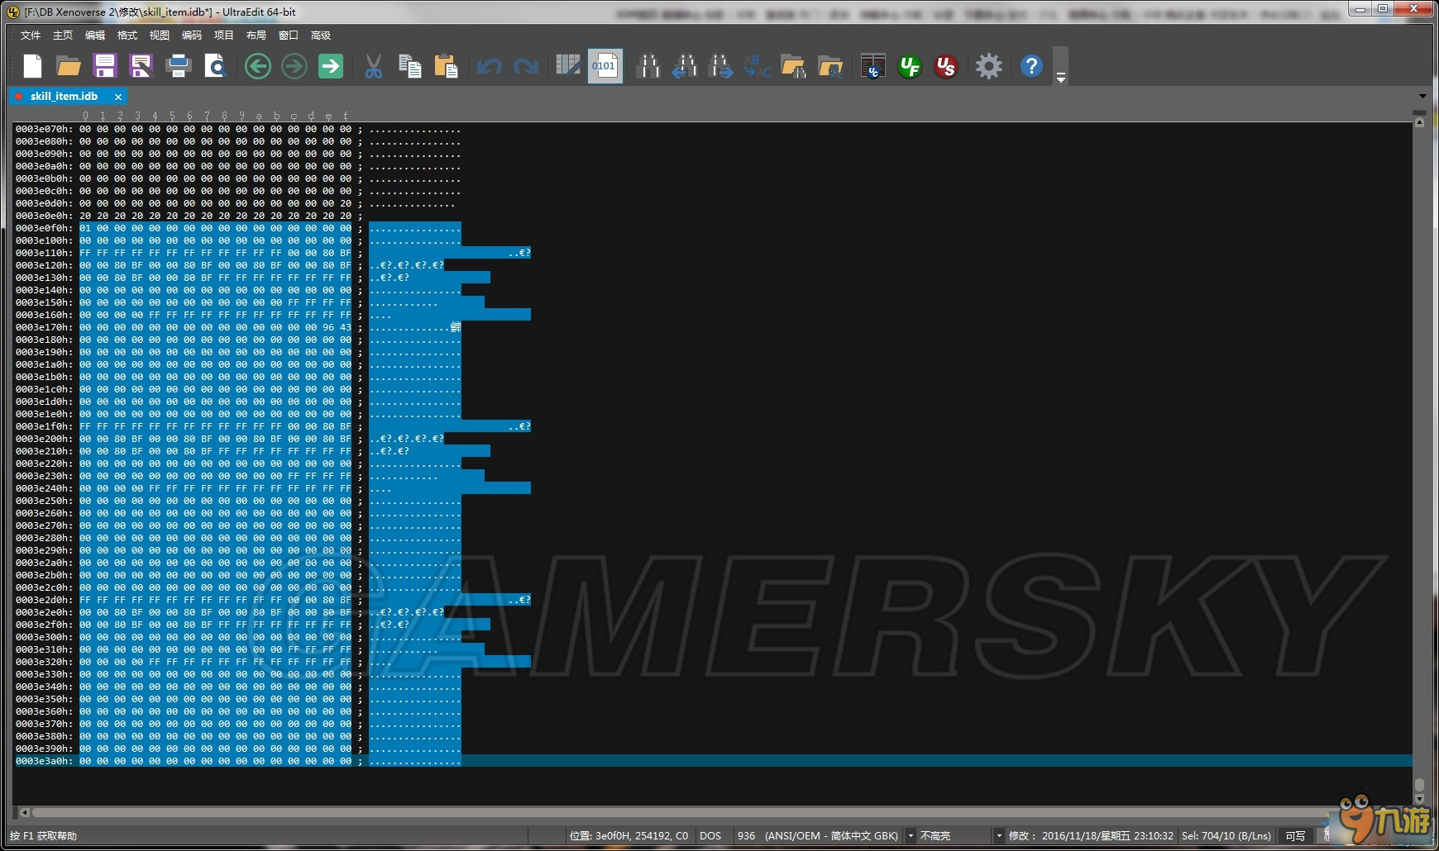Image resolution: width=1439 pixels, height=851 pixels.
Task: Launch UltraFinder green UF icon
Action: [x=910, y=66]
